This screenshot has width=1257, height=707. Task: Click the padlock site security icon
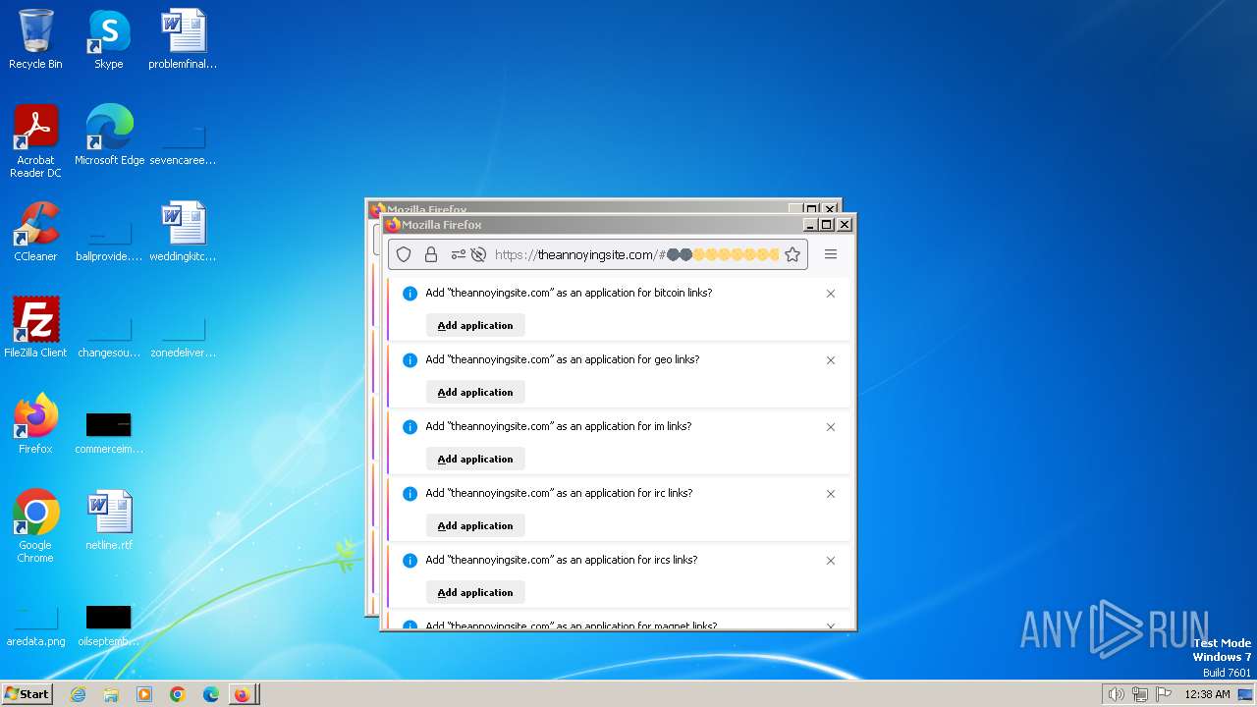pyautogui.click(x=430, y=254)
